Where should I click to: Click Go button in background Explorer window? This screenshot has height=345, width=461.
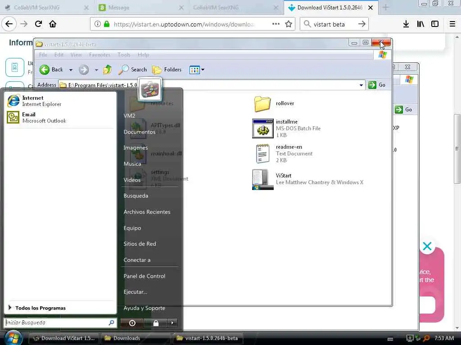403,110
